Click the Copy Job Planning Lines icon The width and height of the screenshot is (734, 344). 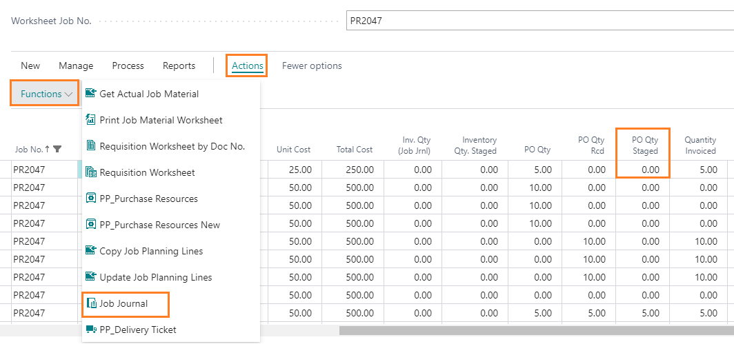point(91,251)
